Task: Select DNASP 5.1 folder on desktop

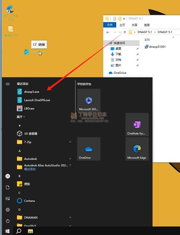Action: tap(11, 31)
